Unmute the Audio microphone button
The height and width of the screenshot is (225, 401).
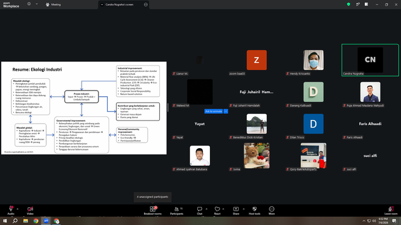tap(11, 211)
